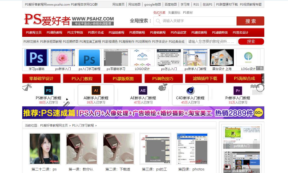288x173 pixels.
Task: Click the red 搜索 button
Action: pos(250,21)
